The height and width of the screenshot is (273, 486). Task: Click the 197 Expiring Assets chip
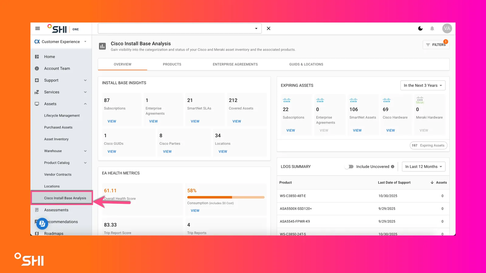tap(429, 146)
